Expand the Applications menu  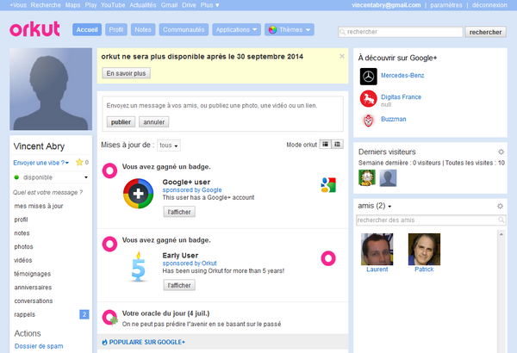click(236, 29)
